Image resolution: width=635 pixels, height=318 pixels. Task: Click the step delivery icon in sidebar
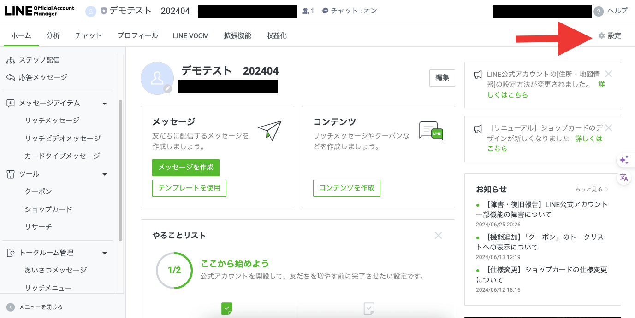pos(11,60)
